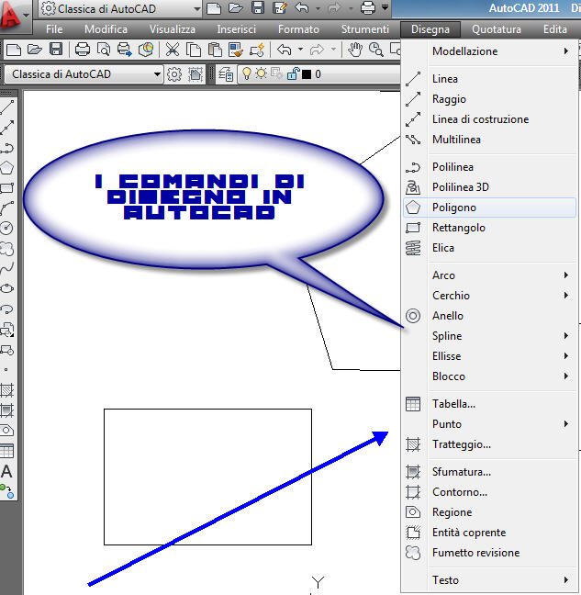581x595 pixels.
Task: Expand Testo submenu
Action: click(490, 579)
